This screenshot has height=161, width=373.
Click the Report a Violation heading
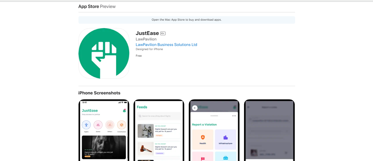204,125
